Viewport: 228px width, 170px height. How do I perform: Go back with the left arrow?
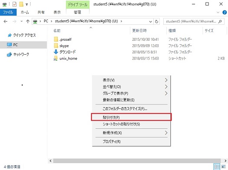(6, 22)
